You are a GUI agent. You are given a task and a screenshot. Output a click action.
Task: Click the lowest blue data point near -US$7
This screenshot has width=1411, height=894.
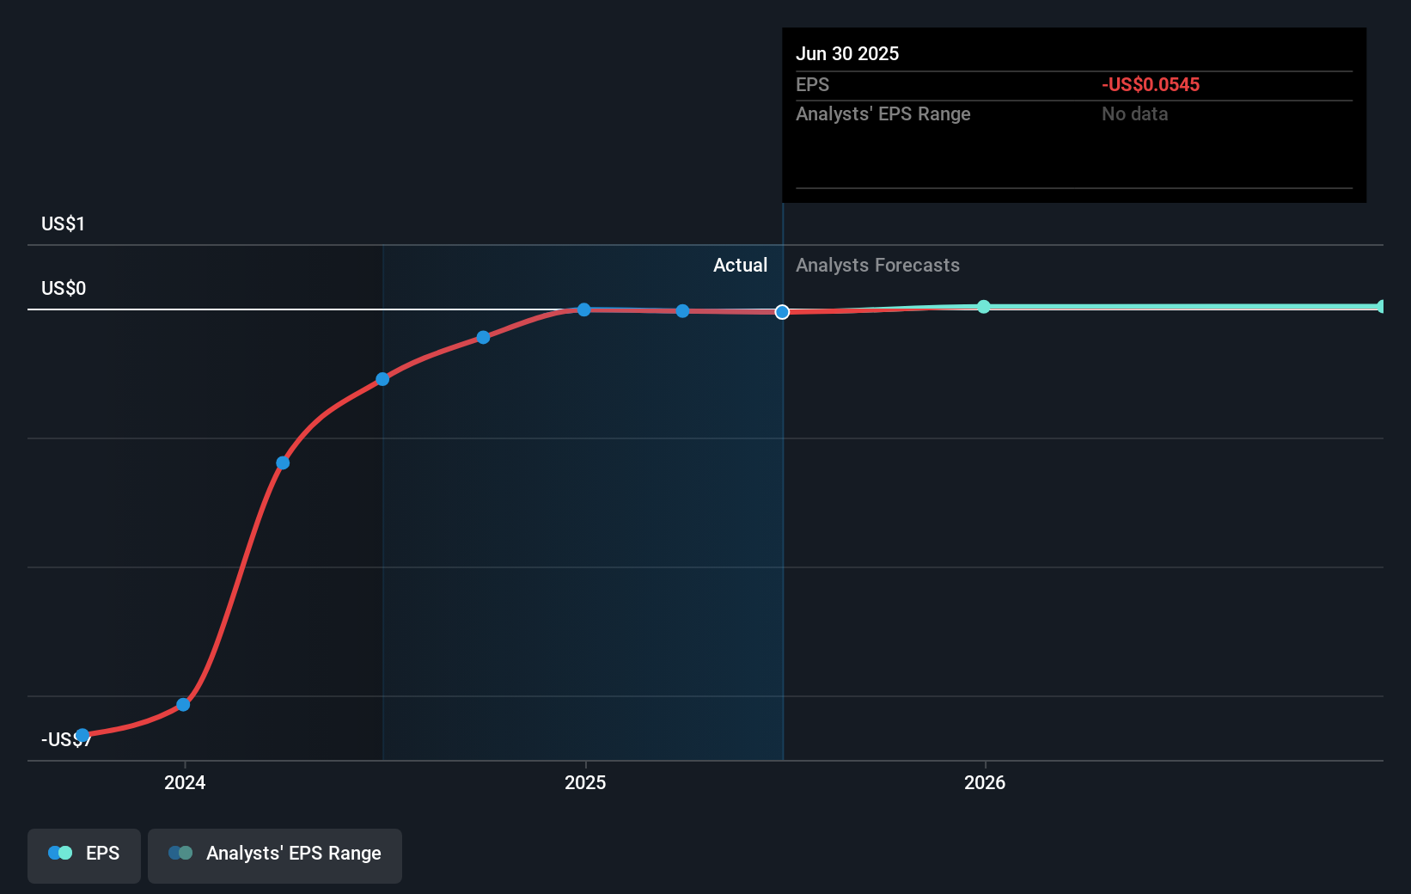(82, 735)
